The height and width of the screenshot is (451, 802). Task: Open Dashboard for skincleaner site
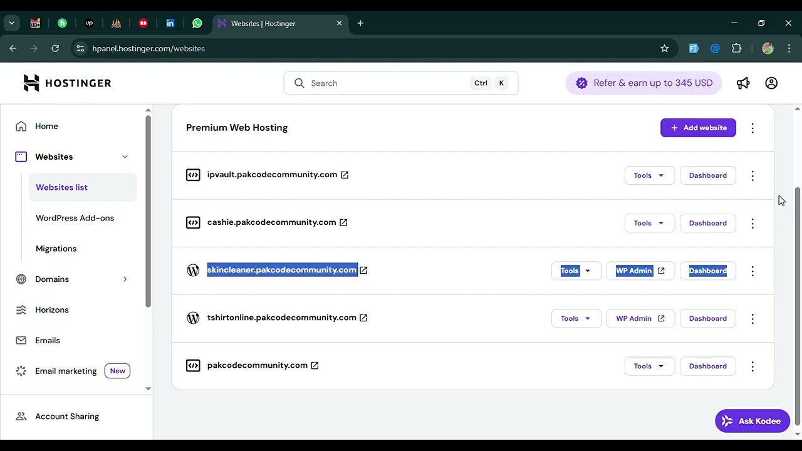pyautogui.click(x=708, y=271)
